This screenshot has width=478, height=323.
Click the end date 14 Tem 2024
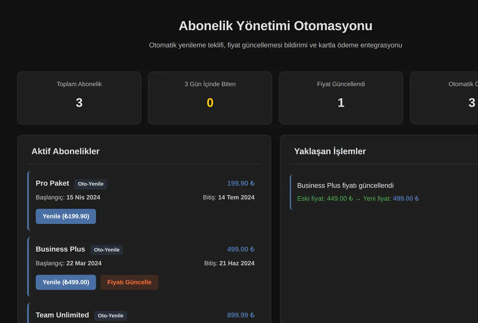click(236, 197)
